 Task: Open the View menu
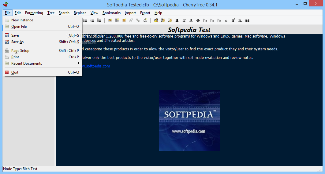(x=94, y=13)
